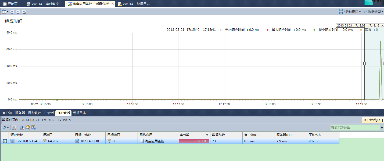Sort by 网络应用 column header

[x=158, y=135]
